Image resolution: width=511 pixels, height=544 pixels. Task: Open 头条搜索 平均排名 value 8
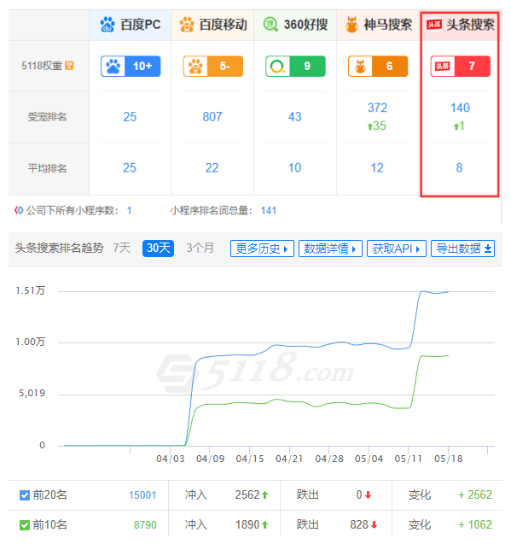click(x=459, y=168)
